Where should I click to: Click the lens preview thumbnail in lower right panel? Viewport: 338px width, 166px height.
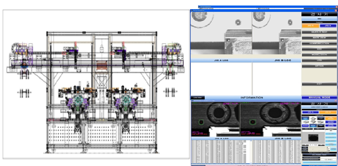point(314,138)
